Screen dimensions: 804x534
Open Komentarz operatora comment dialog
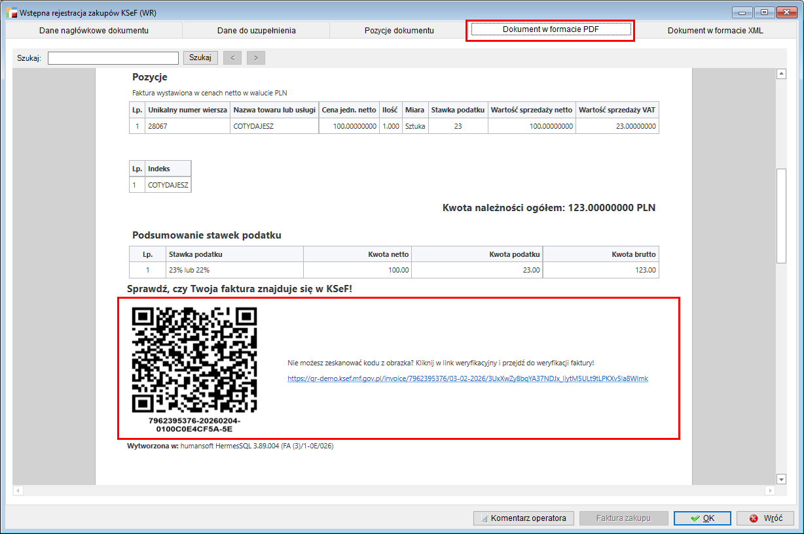coord(523,518)
